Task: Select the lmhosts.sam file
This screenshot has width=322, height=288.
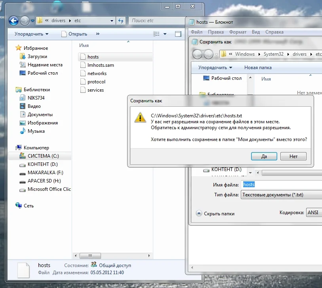Action: pyautogui.click(x=101, y=65)
